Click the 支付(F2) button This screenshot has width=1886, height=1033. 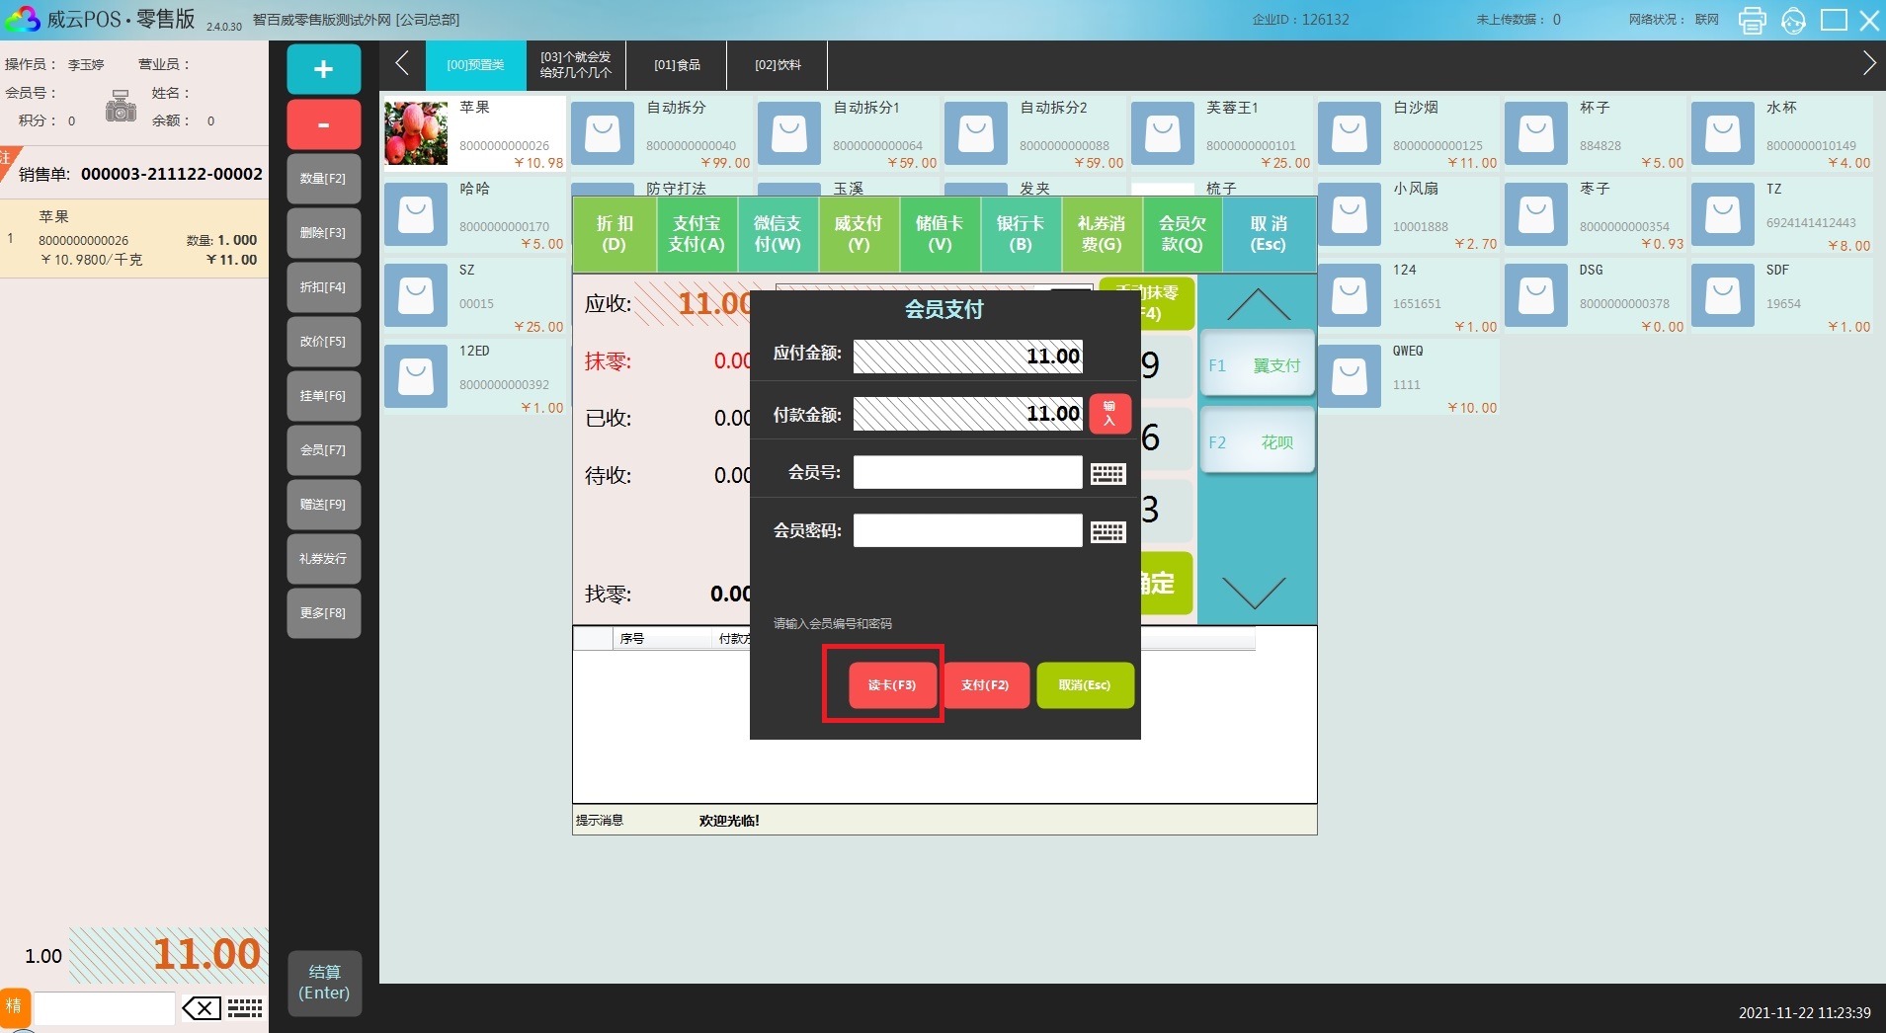tap(985, 684)
